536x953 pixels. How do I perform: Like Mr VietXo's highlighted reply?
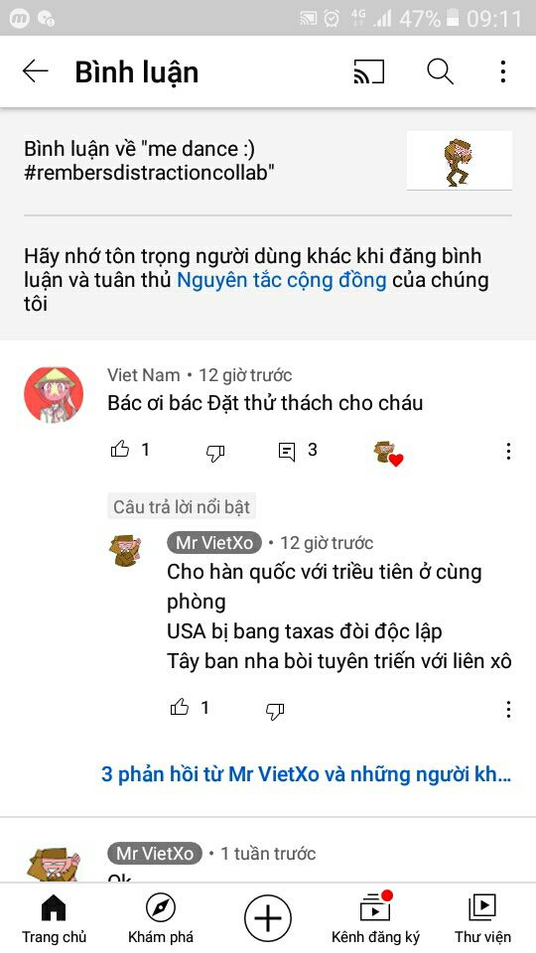coord(180,707)
